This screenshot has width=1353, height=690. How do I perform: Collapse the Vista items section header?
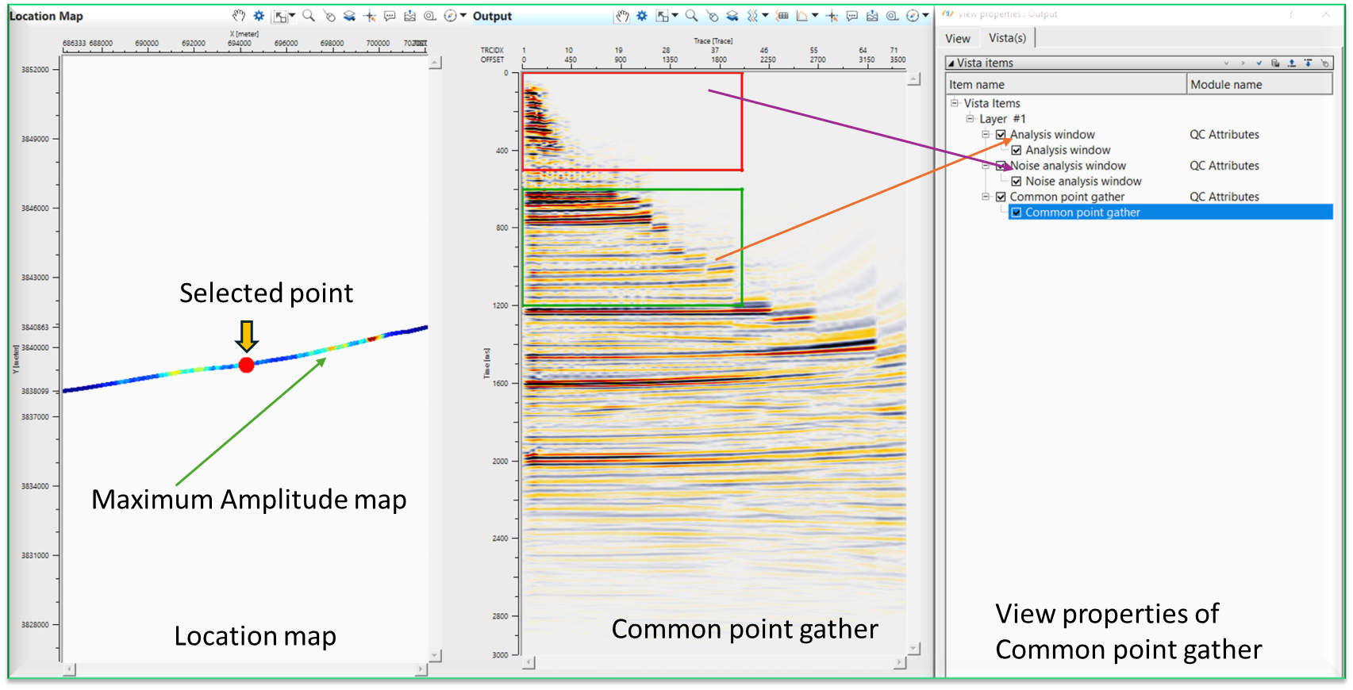click(951, 63)
